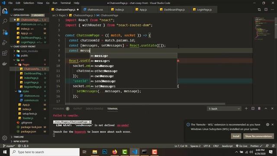Open the Source Control view
Screen dimensions: 277x156
click(x=5, y=32)
